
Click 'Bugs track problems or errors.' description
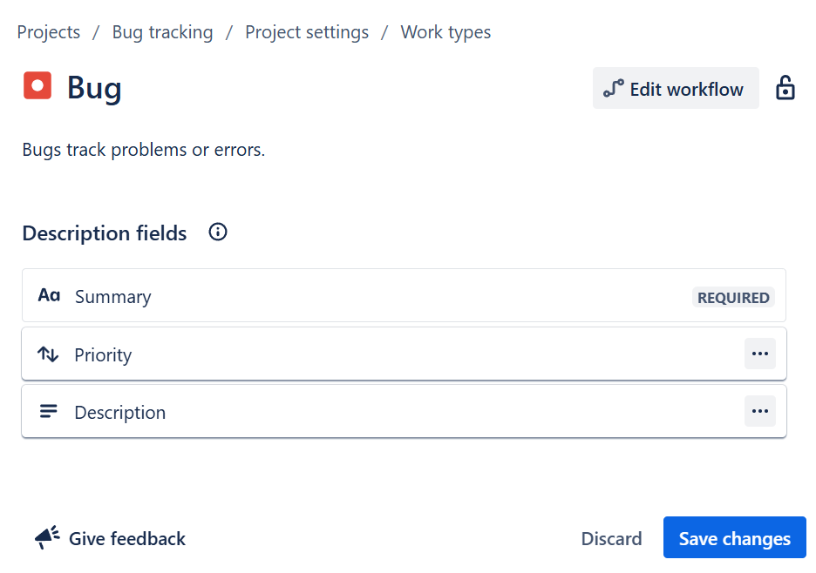coord(144,150)
